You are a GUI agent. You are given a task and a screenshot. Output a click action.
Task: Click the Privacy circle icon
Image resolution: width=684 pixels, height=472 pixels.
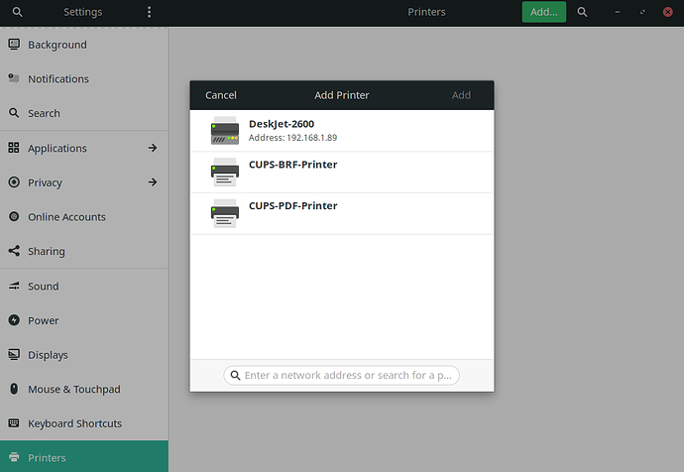coord(14,182)
